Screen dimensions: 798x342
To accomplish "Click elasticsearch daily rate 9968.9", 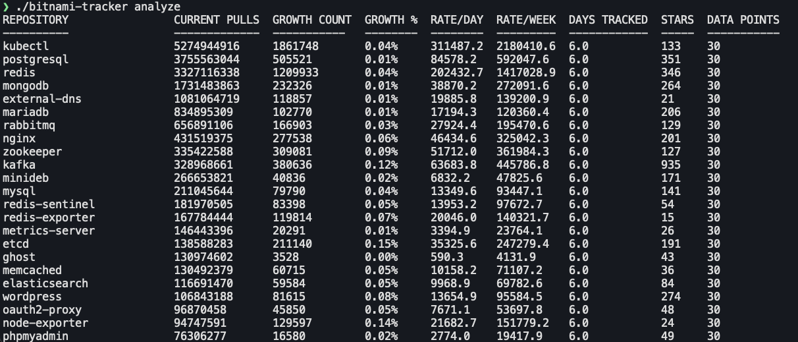I will click(450, 283).
